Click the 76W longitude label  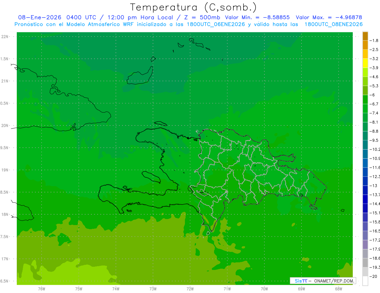tap(41, 289)
